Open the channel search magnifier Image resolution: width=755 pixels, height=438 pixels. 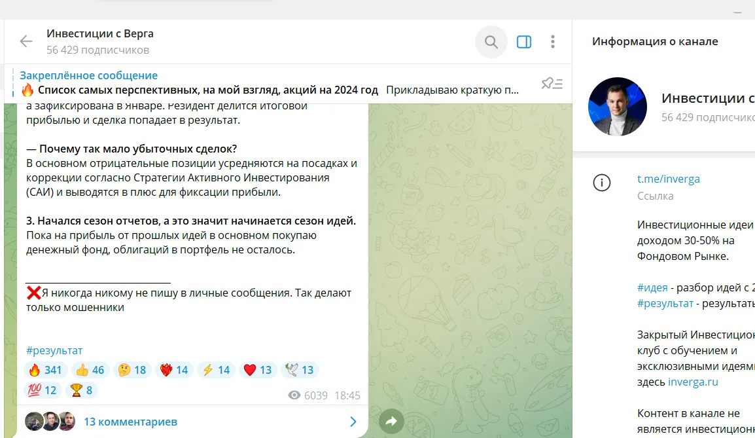491,42
